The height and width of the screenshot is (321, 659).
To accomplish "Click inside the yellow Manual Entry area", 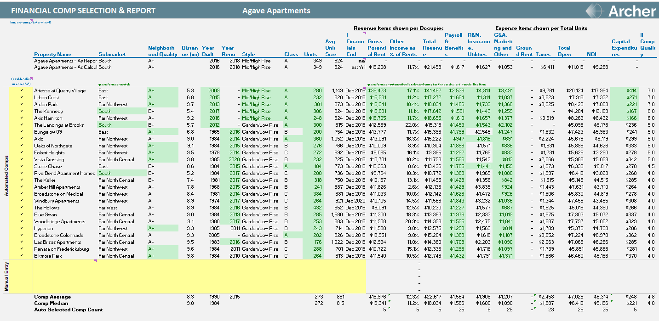I will pyautogui.click(x=199, y=276).
